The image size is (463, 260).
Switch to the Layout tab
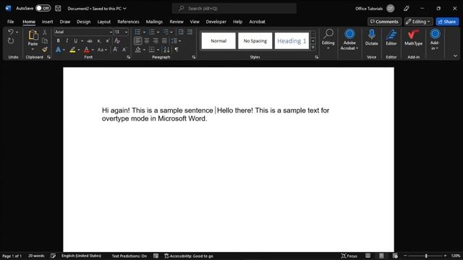coord(104,22)
